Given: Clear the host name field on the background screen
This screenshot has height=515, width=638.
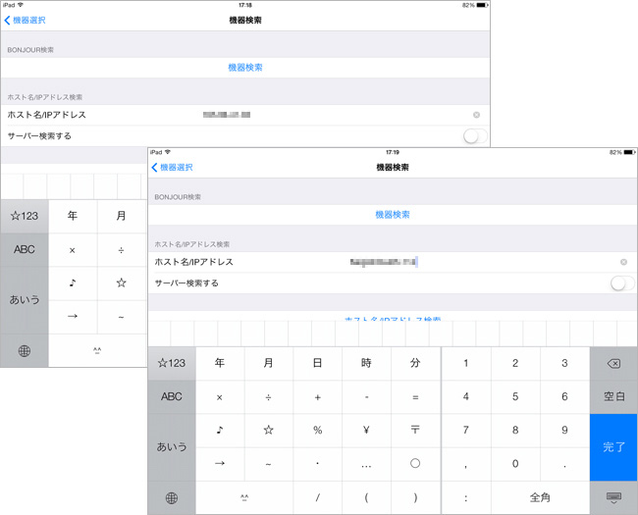Looking at the screenshot, I should [x=476, y=115].
